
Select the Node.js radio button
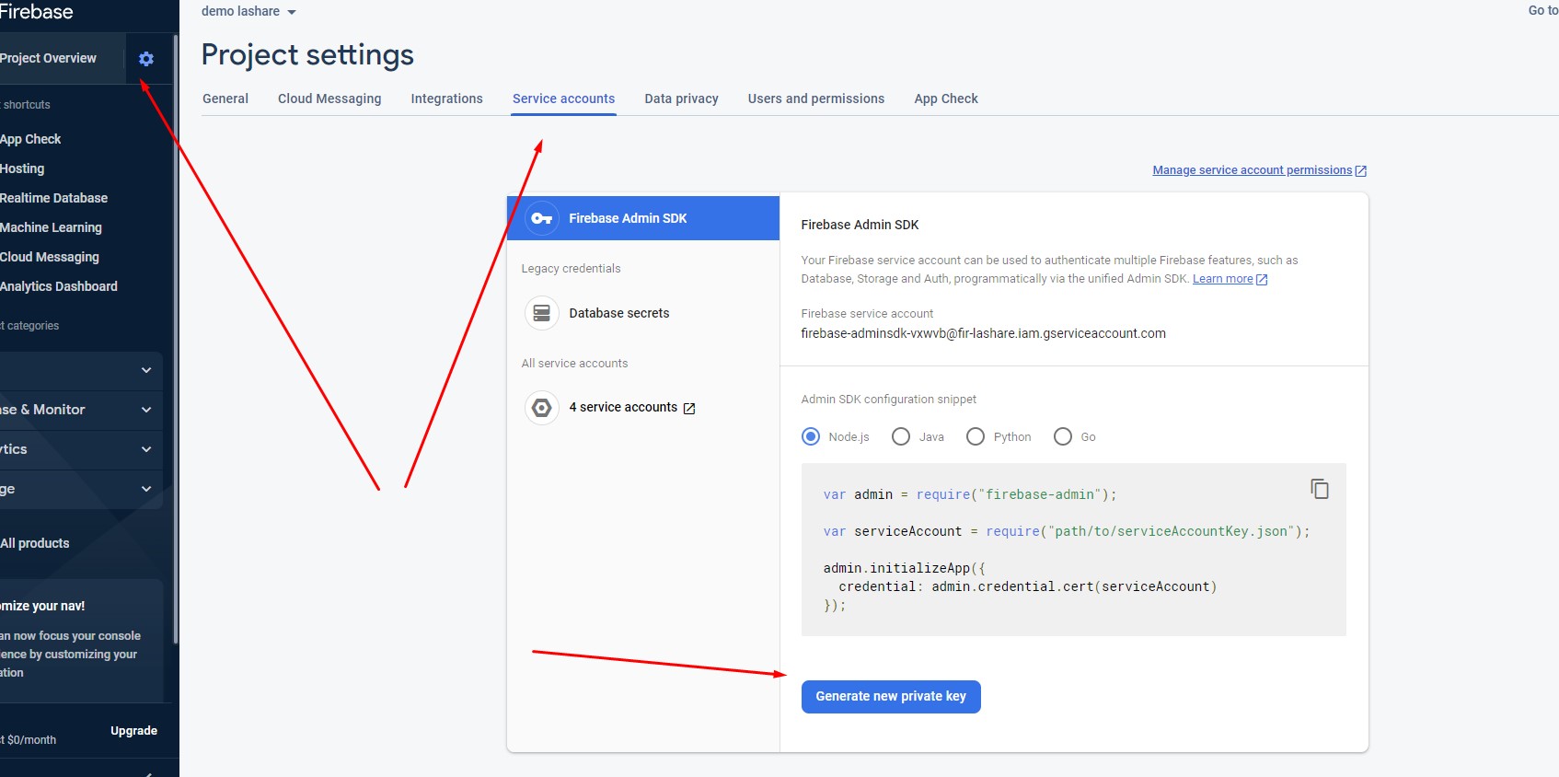pyautogui.click(x=811, y=436)
